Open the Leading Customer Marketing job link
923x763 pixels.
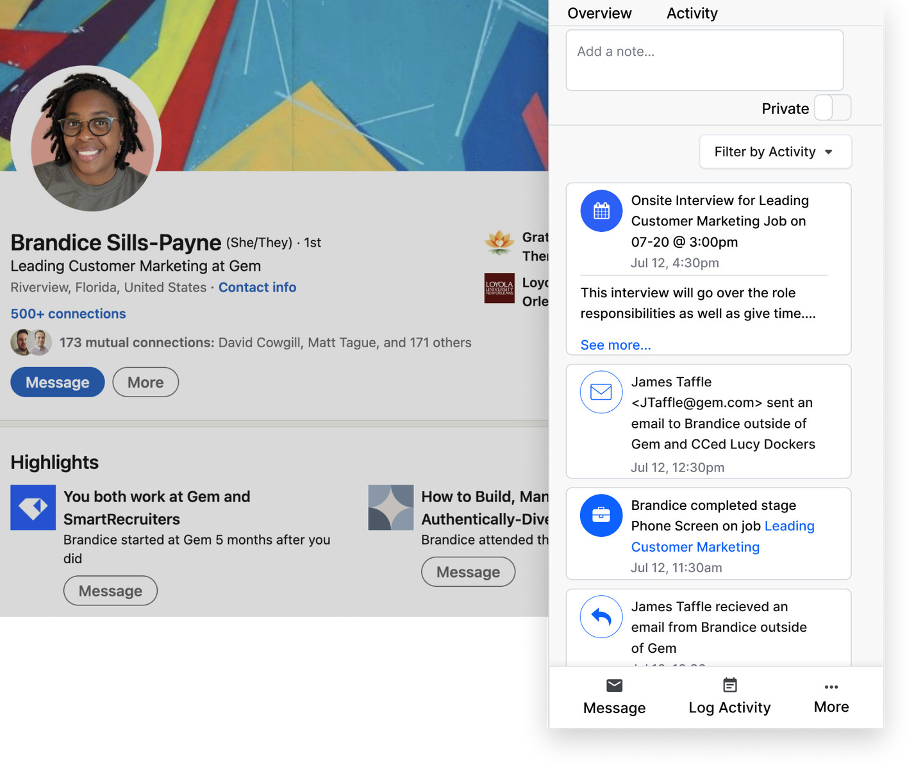tap(722, 536)
